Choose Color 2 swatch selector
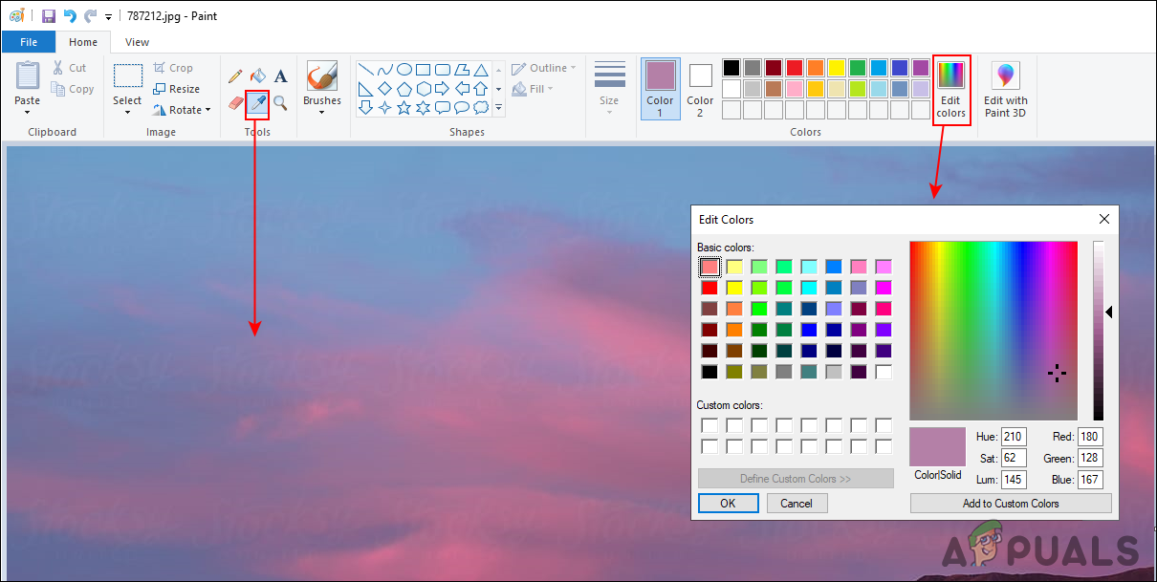The height and width of the screenshot is (582, 1157). (700, 88)
